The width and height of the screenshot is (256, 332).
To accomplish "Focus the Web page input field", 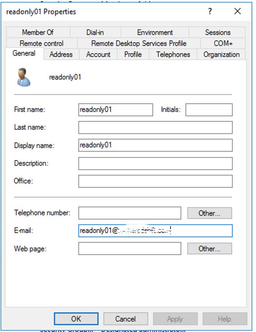I will (130, 249).
